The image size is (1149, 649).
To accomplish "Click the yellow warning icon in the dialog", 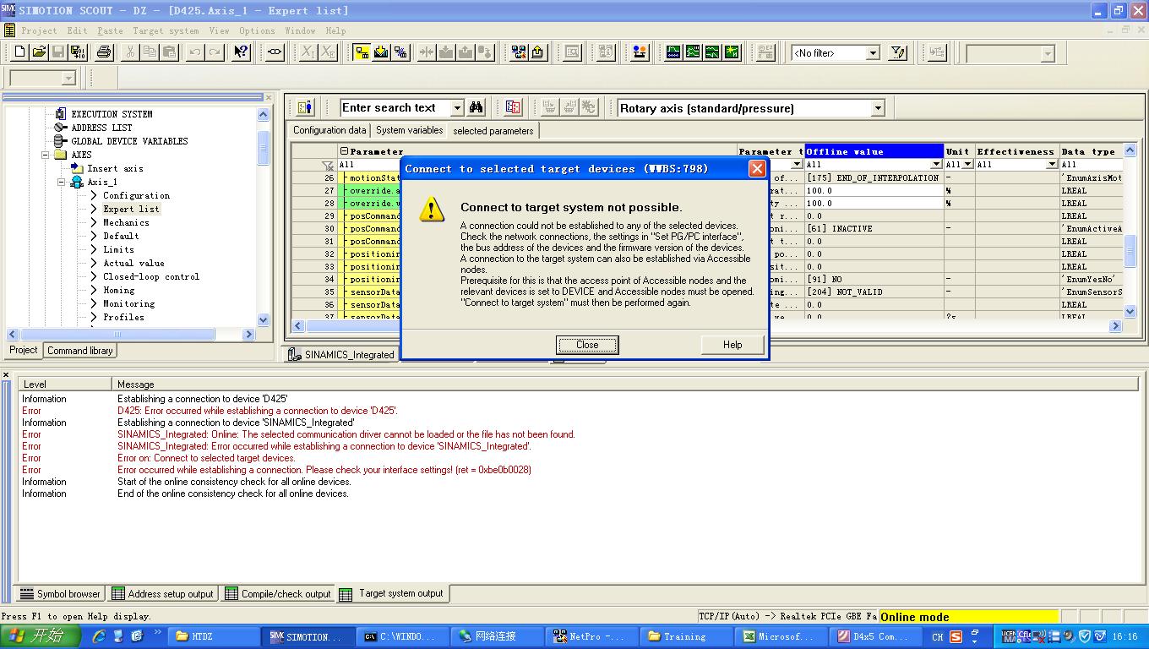I will 431,210.
